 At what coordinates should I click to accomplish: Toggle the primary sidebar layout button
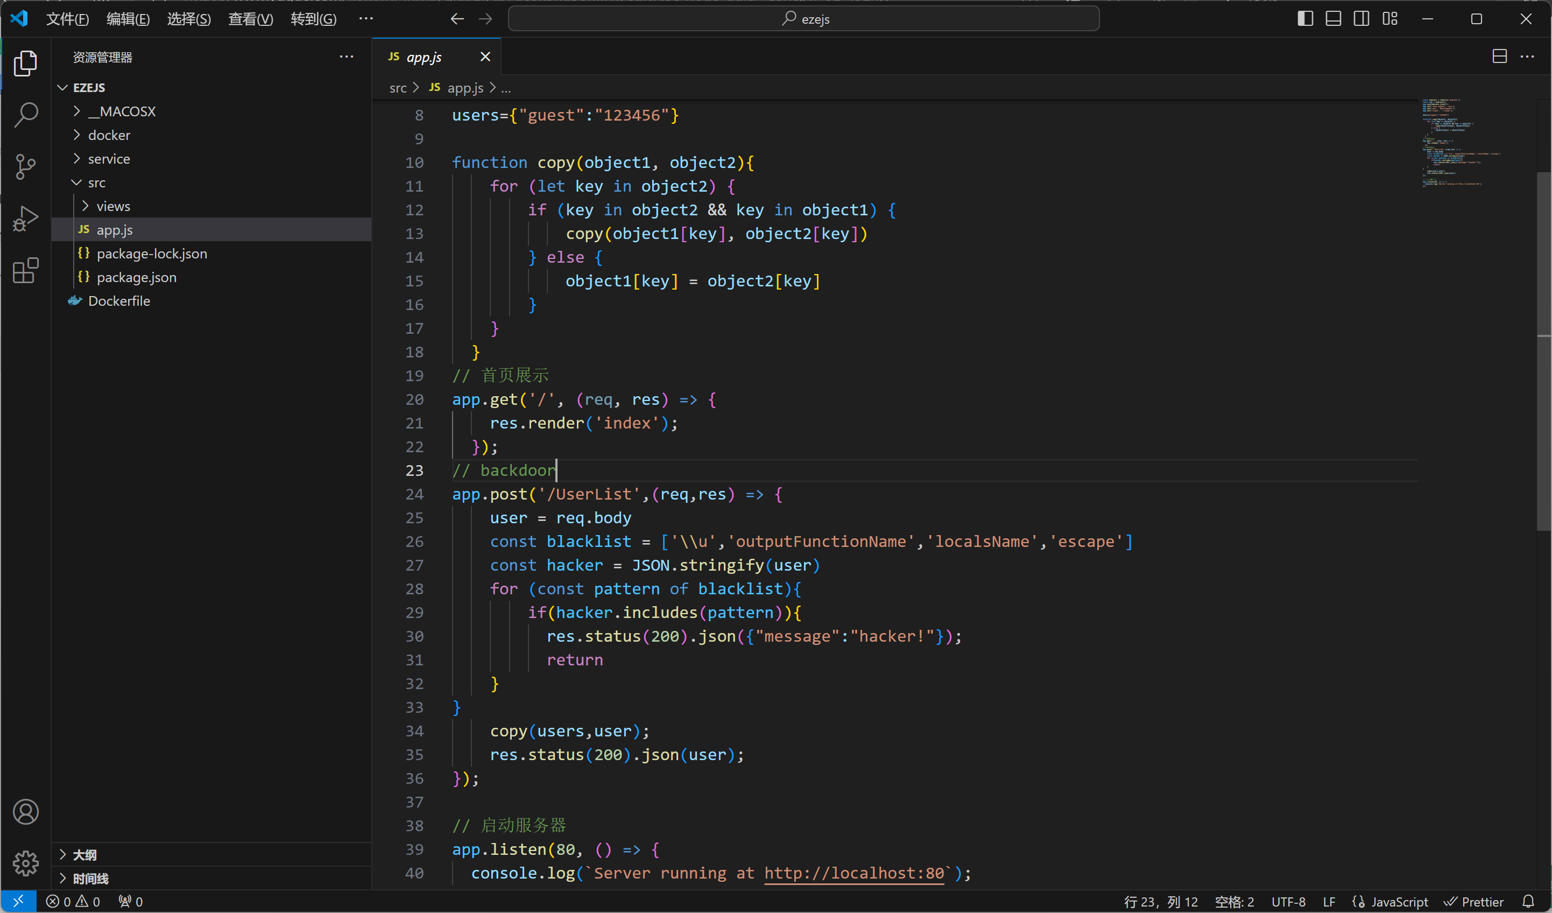1305,19
